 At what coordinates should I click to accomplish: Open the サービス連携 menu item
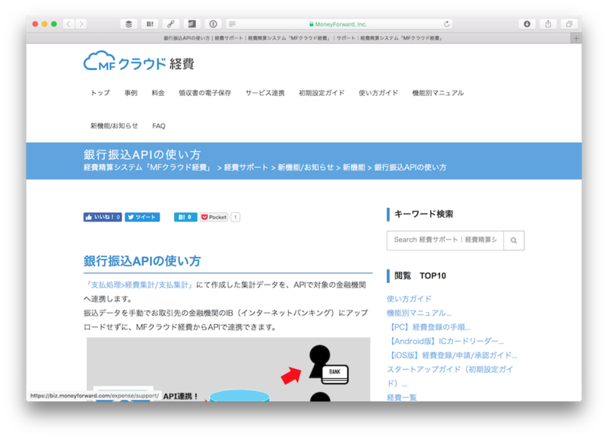(x=264, y=93)
